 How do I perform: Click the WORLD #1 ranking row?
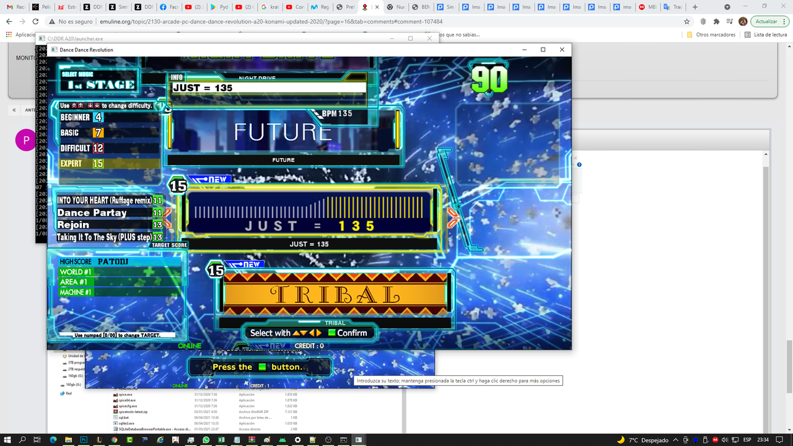tap(120, 272)
